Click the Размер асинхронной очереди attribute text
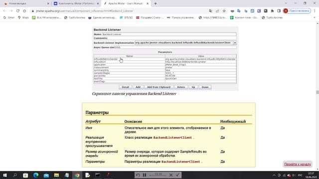319x179 pixels. point(102,154)
